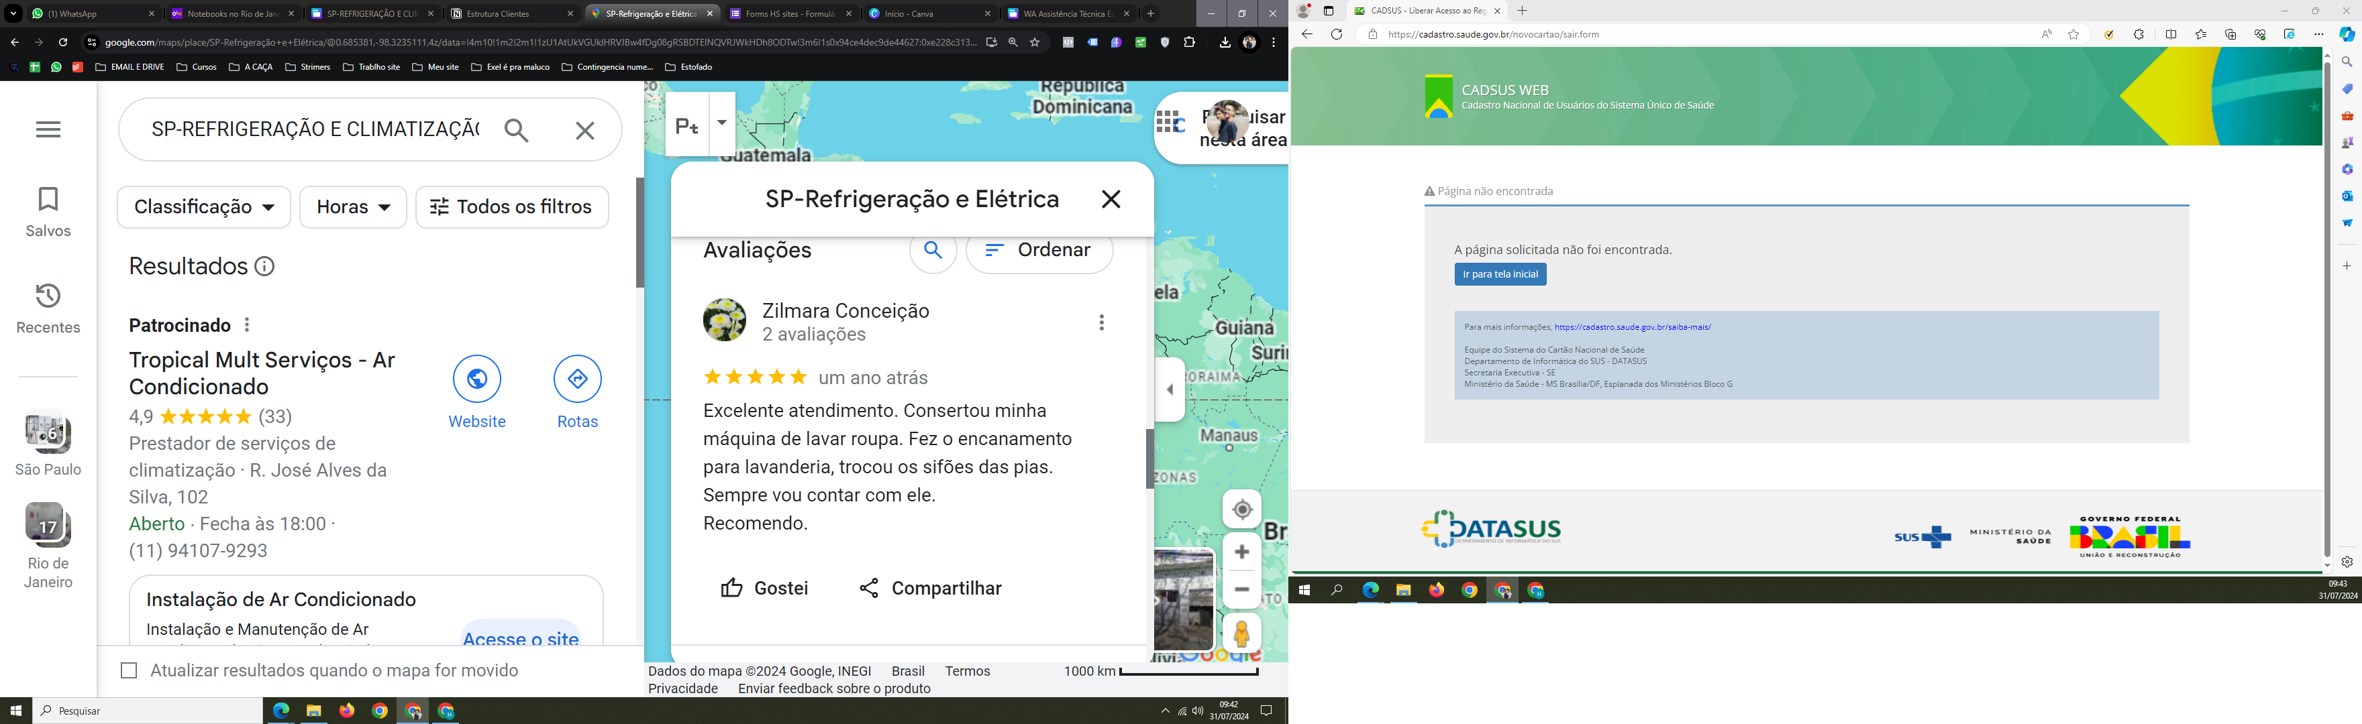Viewport: 2362px width, 724px height.
Task: Click Ir para tela inicial button
Action: (1500, 275)
